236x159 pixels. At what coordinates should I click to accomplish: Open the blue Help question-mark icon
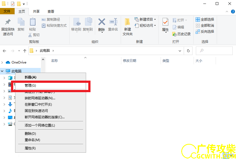tap(233, 12)
